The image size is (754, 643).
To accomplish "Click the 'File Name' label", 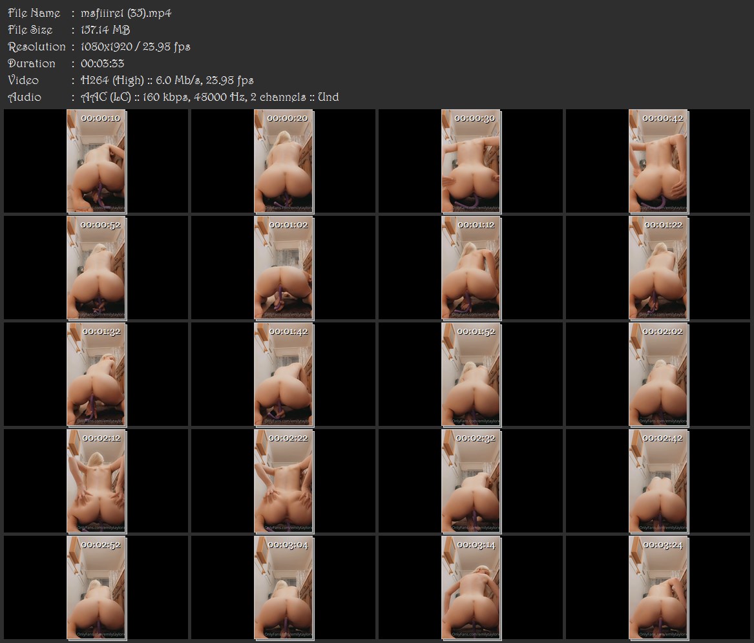I will [34, 13].
